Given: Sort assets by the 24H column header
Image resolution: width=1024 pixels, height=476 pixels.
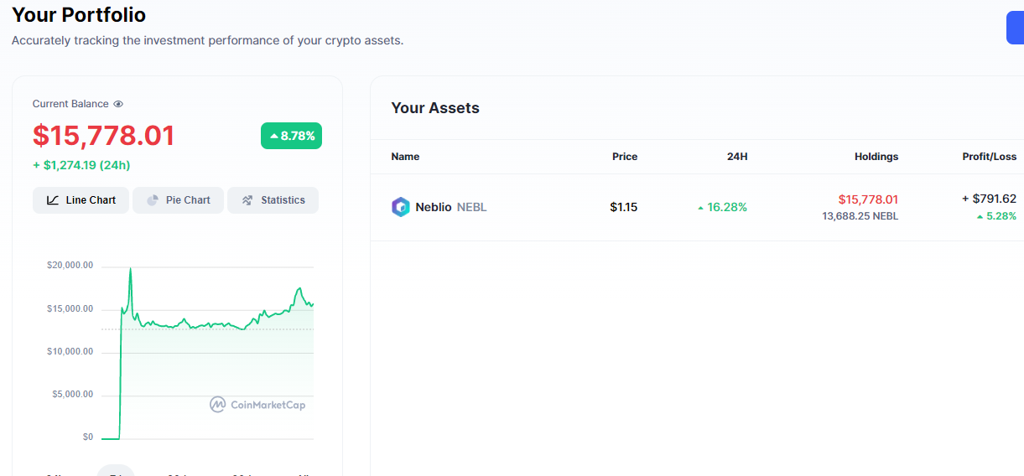Looking at the screenshot, I should (737, 157).
